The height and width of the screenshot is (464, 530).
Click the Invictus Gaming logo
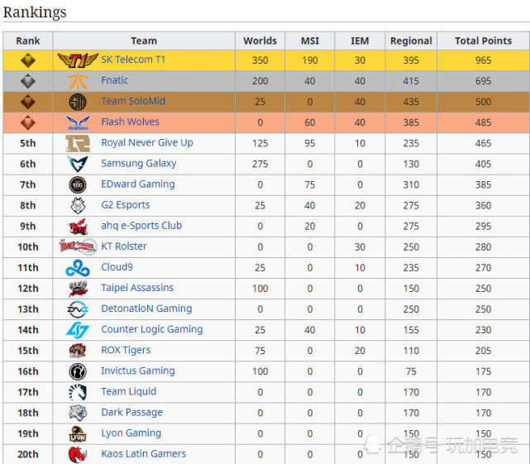tap(78, 371)
